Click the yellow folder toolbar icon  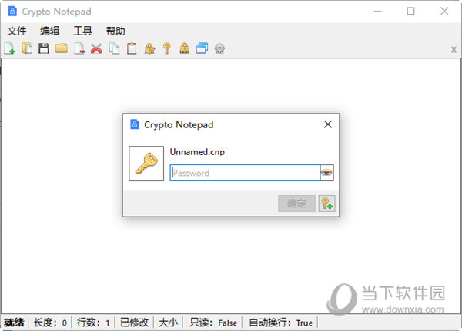[x=62, y=48]
